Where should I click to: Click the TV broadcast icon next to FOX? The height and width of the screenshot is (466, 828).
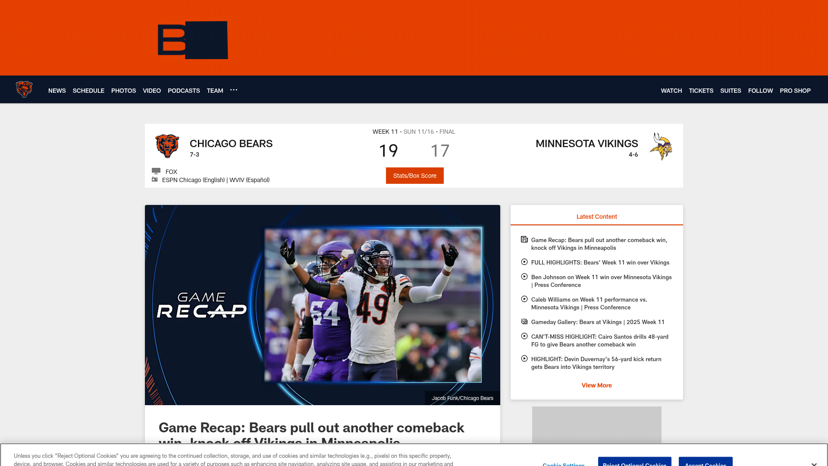pyautogui.click(x=156, y=171)
